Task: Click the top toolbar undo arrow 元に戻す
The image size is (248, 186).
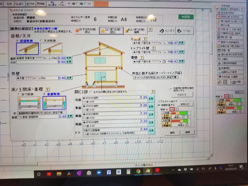Action: 52,3
